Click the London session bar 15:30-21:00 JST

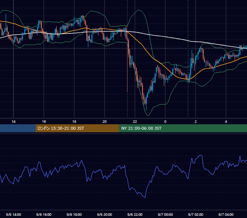pos(77,128)
